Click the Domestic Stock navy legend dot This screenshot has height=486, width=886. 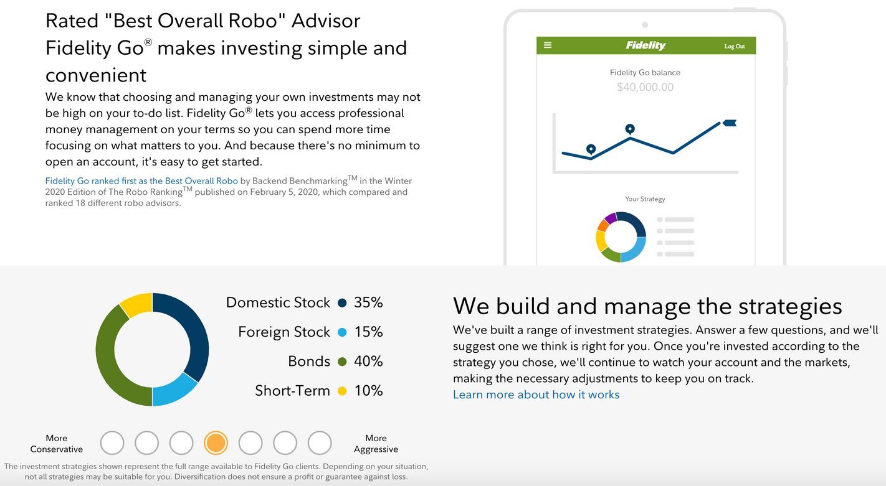[x=342, y=303]
